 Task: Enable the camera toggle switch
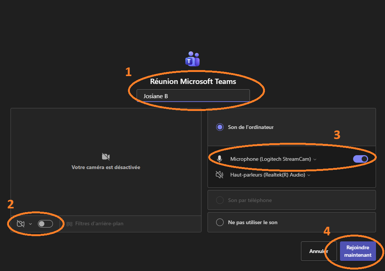(45, 224)
